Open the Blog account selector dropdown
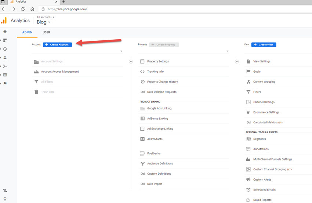 [x=43, y=22]
